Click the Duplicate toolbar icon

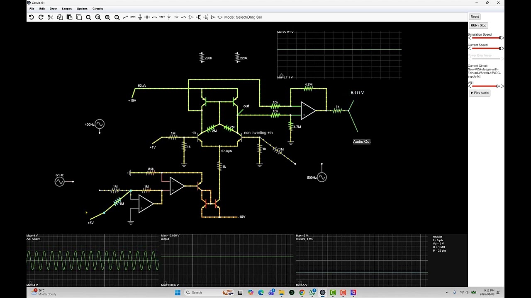[x=79, y=17]
